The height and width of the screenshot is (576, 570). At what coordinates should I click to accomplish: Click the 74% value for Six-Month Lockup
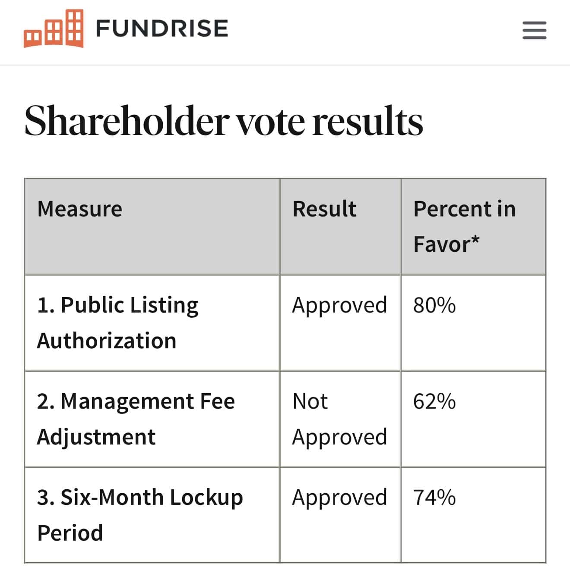(434, 498)
